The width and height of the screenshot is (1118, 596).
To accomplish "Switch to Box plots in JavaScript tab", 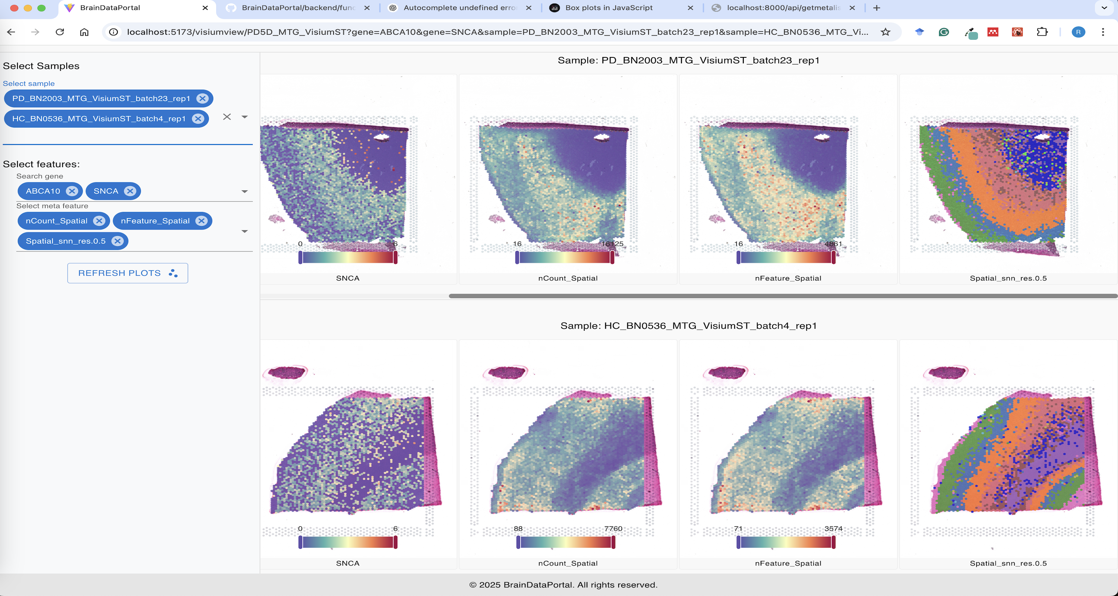I will click(609, 8).
